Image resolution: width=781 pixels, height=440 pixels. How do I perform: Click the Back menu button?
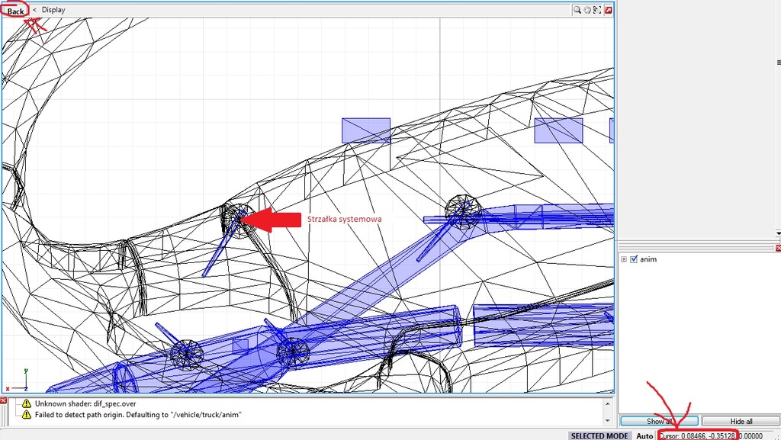point(15,11)
